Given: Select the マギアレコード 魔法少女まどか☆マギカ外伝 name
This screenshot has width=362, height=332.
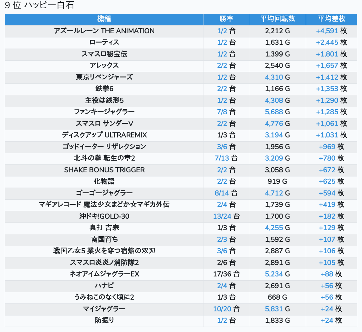Looking at the screenshot, I should point(104,204).
